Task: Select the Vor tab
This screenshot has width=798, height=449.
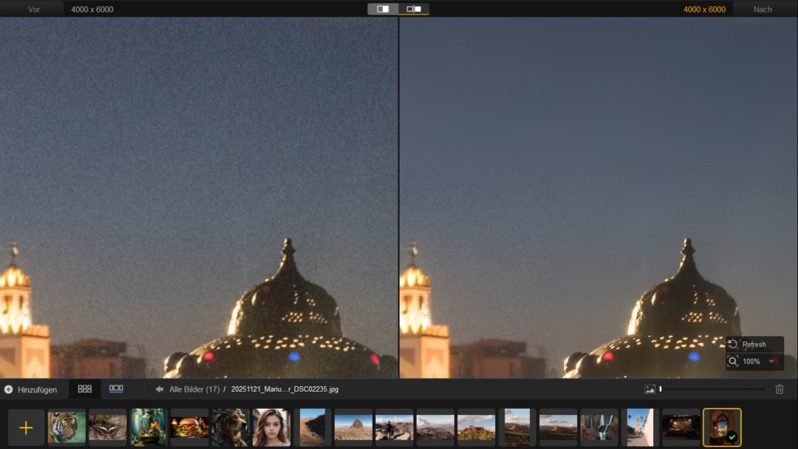Action: (33, 9)
